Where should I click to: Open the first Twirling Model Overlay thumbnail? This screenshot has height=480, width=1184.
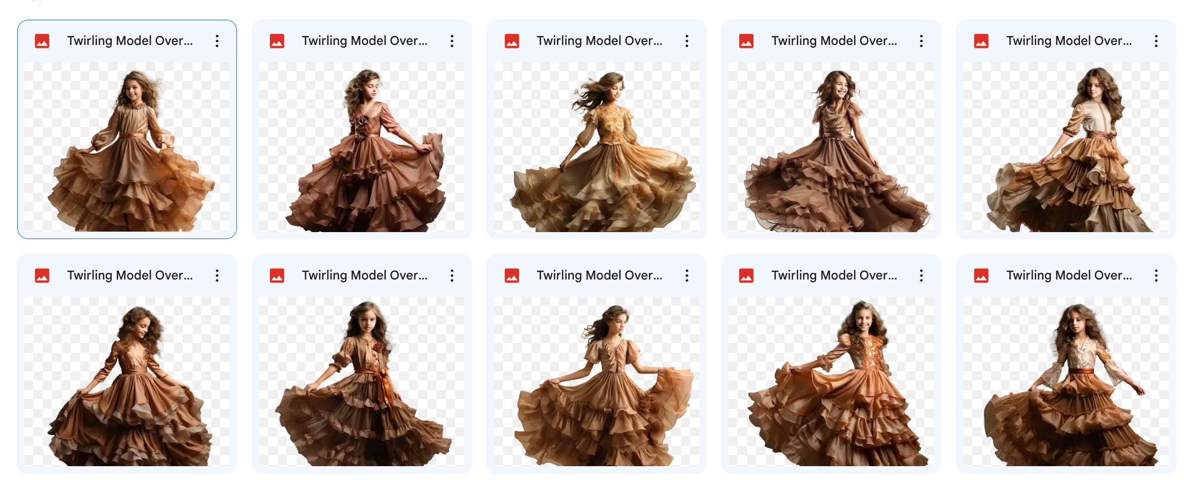128,148
